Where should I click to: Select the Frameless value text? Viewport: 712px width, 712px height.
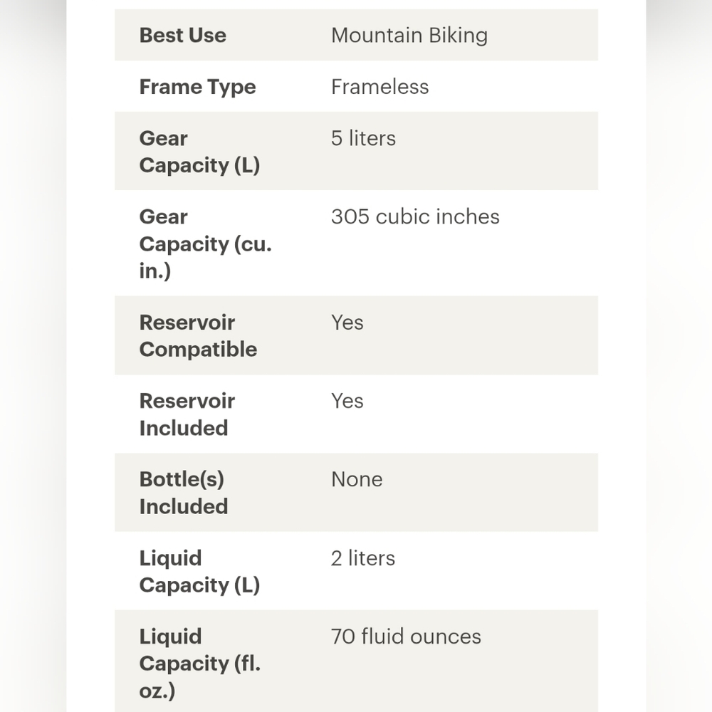tap(379, 87)
